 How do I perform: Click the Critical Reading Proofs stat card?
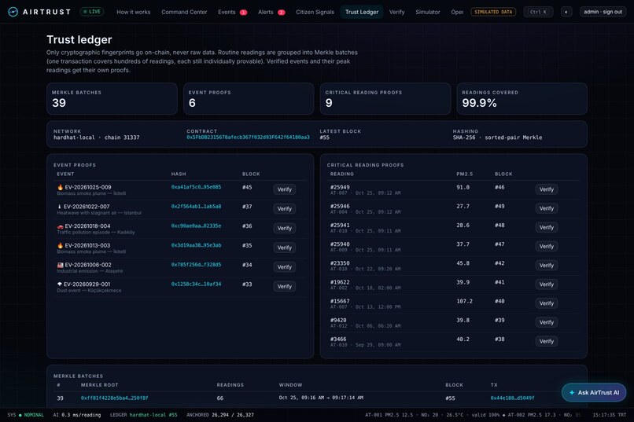(x=385, y=98)
